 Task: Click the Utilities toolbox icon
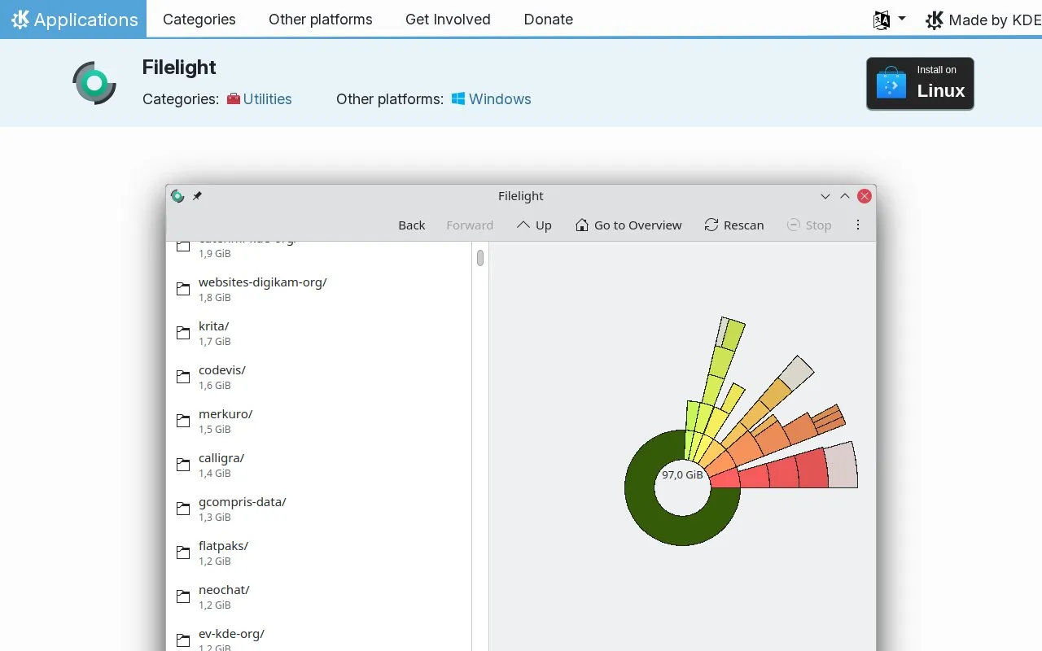234,99
